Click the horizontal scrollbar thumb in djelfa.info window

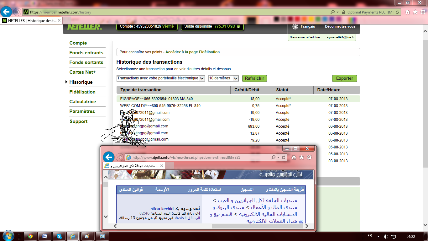tap(258, 226)
